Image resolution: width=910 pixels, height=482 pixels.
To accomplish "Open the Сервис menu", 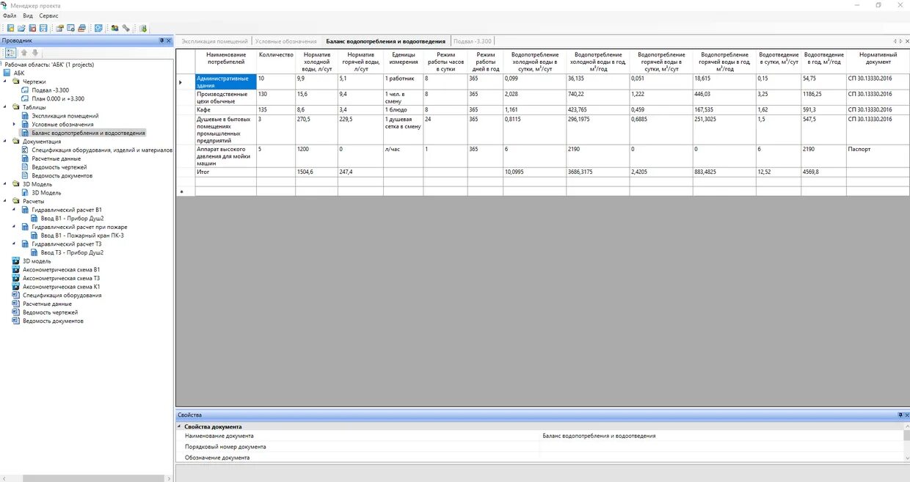I will (x=49, y=15).
